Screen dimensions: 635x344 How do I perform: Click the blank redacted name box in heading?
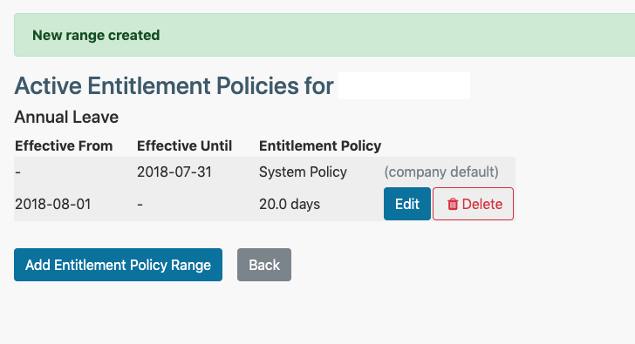404,85
